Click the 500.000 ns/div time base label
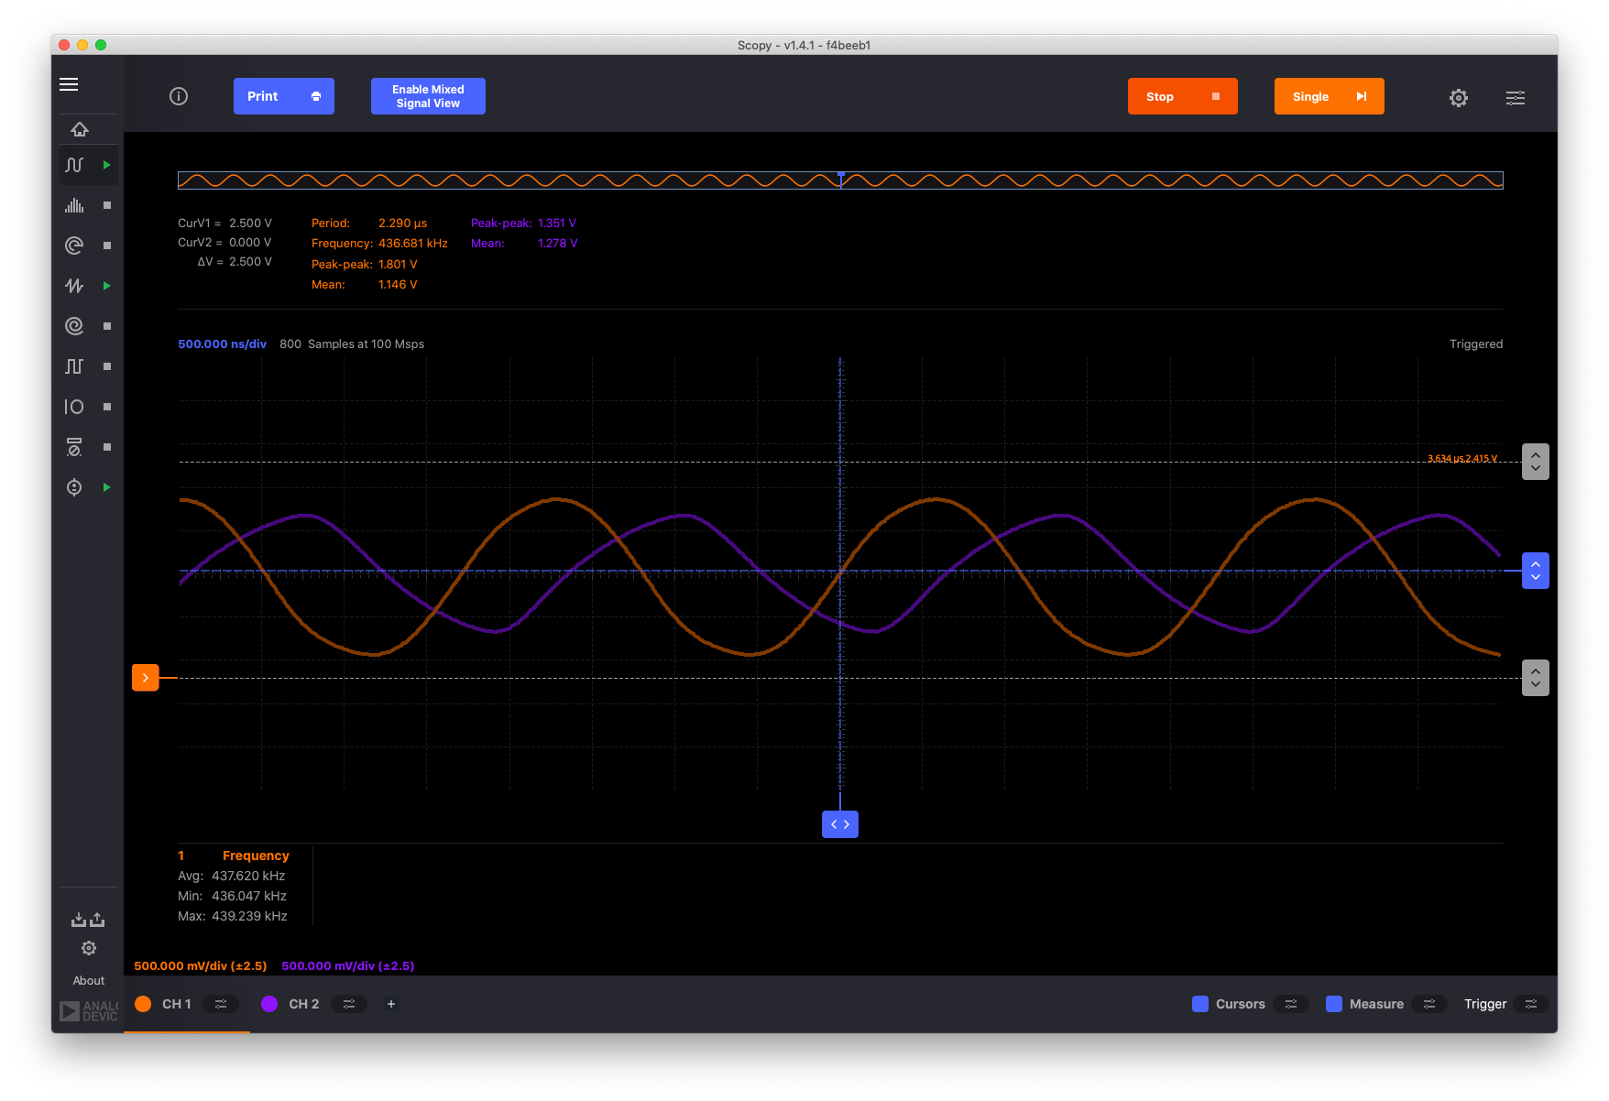 coord(222,344)
